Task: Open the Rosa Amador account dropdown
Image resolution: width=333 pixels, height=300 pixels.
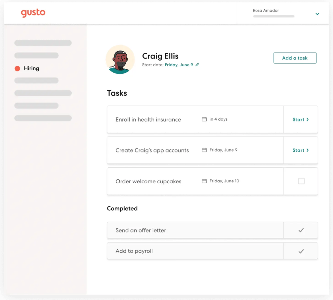Action: (317, 14)
